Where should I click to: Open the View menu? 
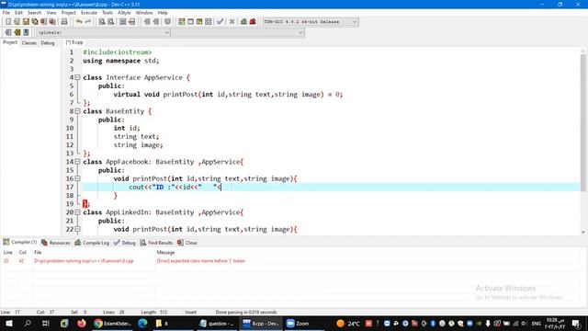(x=51, y=13)
